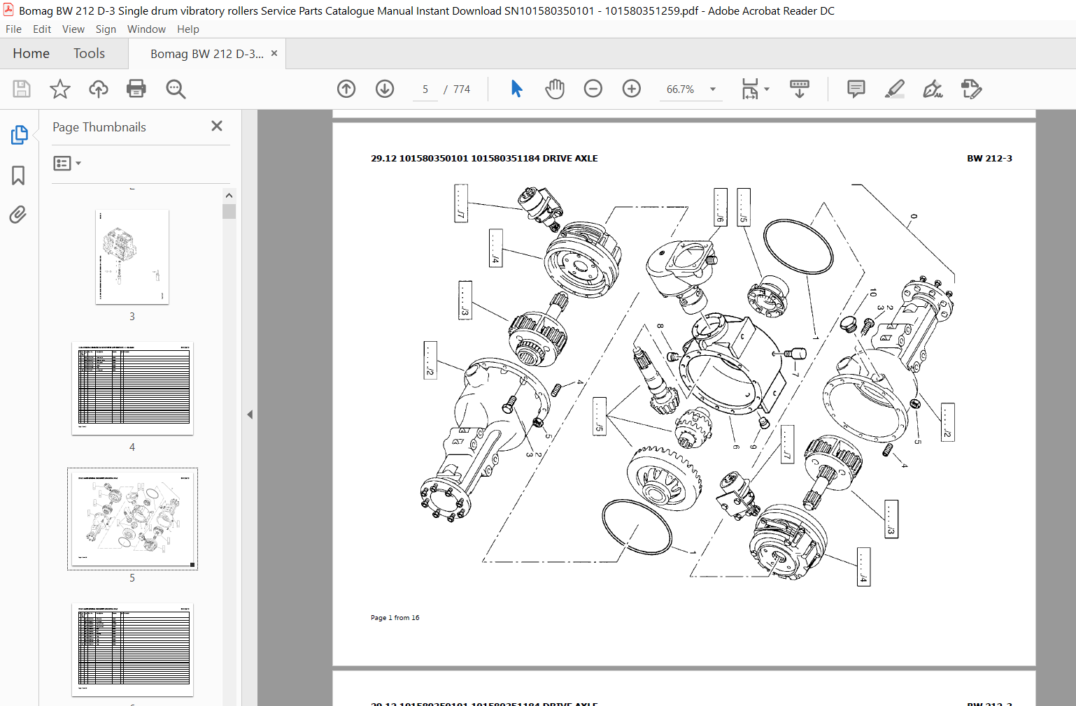The image size is (1076, 706).
Task: Select the Highlight text pen tool
Action: (x=895, y=89)
